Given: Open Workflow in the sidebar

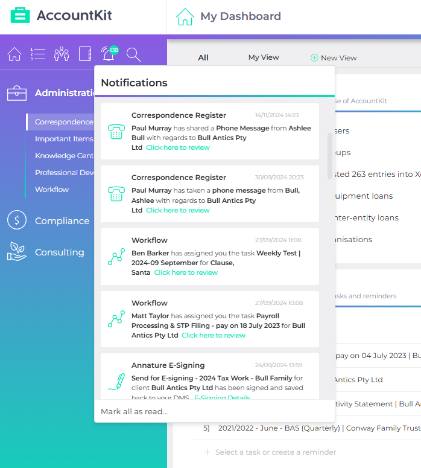Looking at the screenshot, I should point(52,190).
